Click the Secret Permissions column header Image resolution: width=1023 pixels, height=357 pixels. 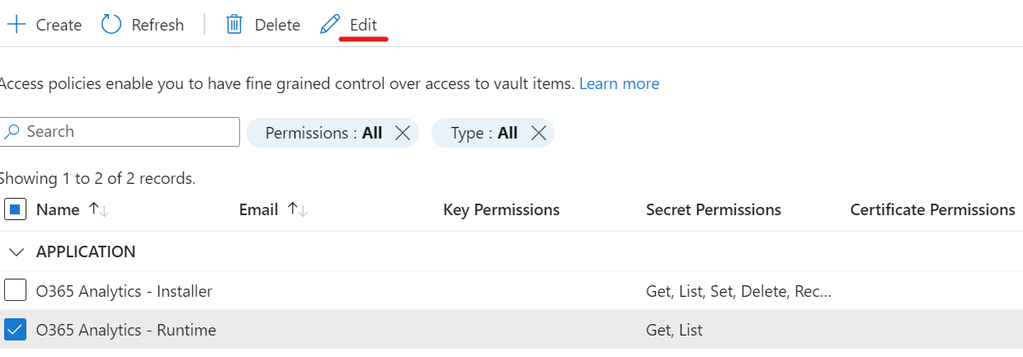tap(714, 209)
